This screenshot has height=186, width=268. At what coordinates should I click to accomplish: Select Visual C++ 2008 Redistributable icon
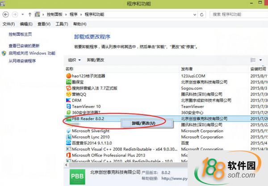coord(68,149)
